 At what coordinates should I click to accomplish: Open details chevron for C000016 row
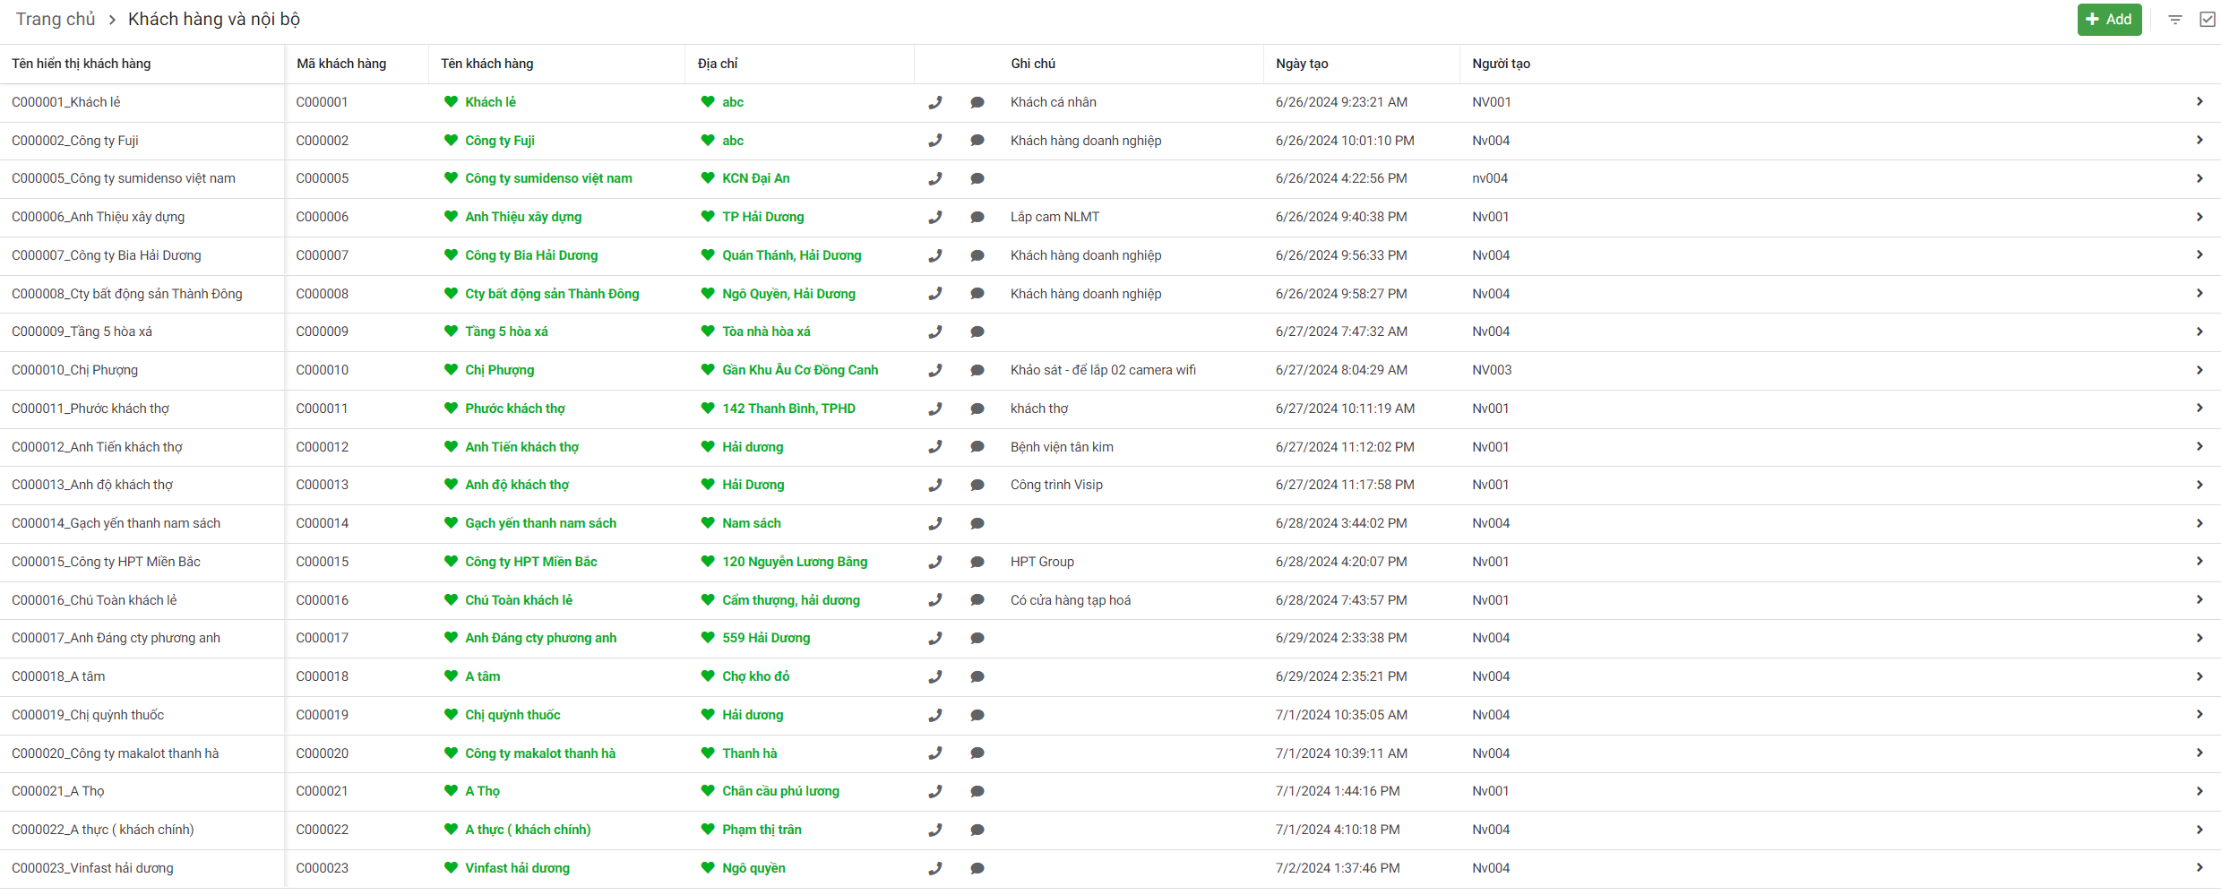tap(2199, 600)
